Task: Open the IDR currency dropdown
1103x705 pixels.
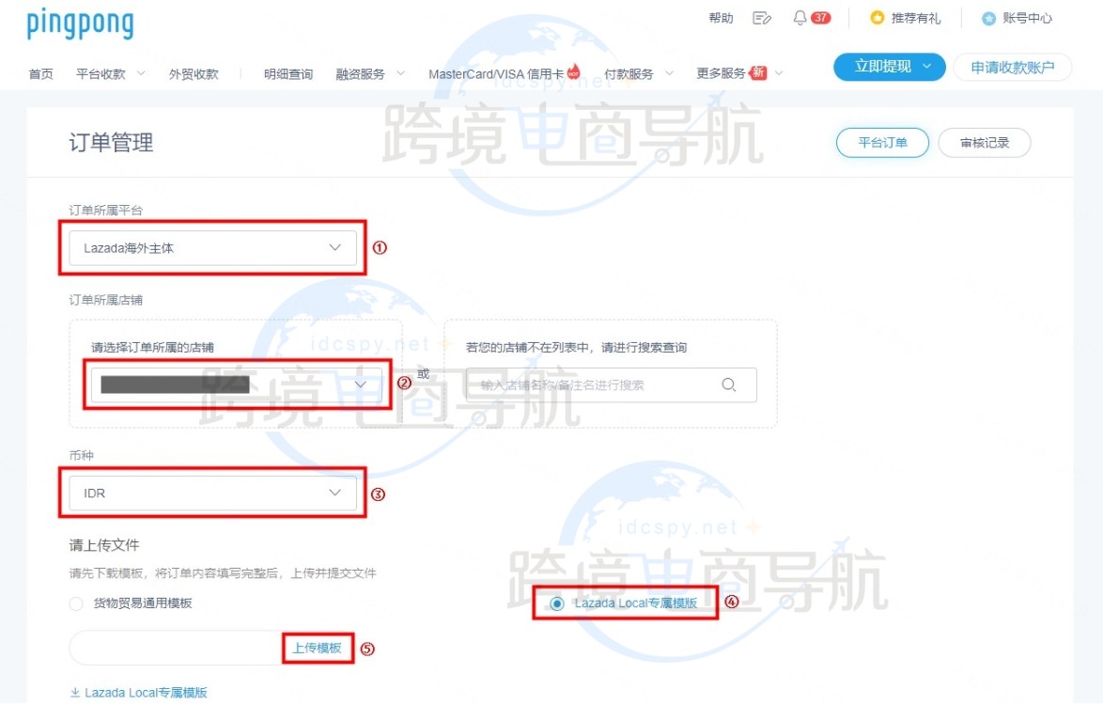Action: coord(211,492)
